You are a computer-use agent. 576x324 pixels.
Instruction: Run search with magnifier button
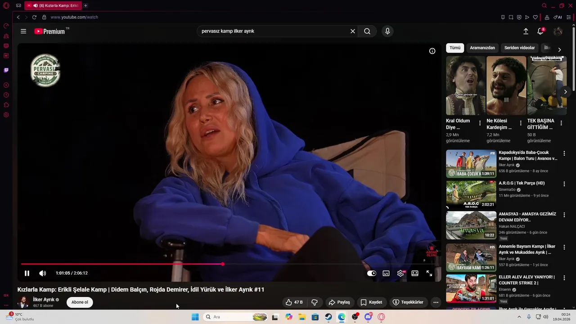click(x=367, y=31)
